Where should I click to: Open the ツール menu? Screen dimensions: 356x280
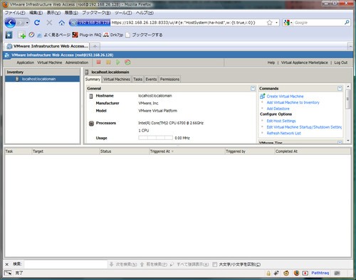pos(123,13)
